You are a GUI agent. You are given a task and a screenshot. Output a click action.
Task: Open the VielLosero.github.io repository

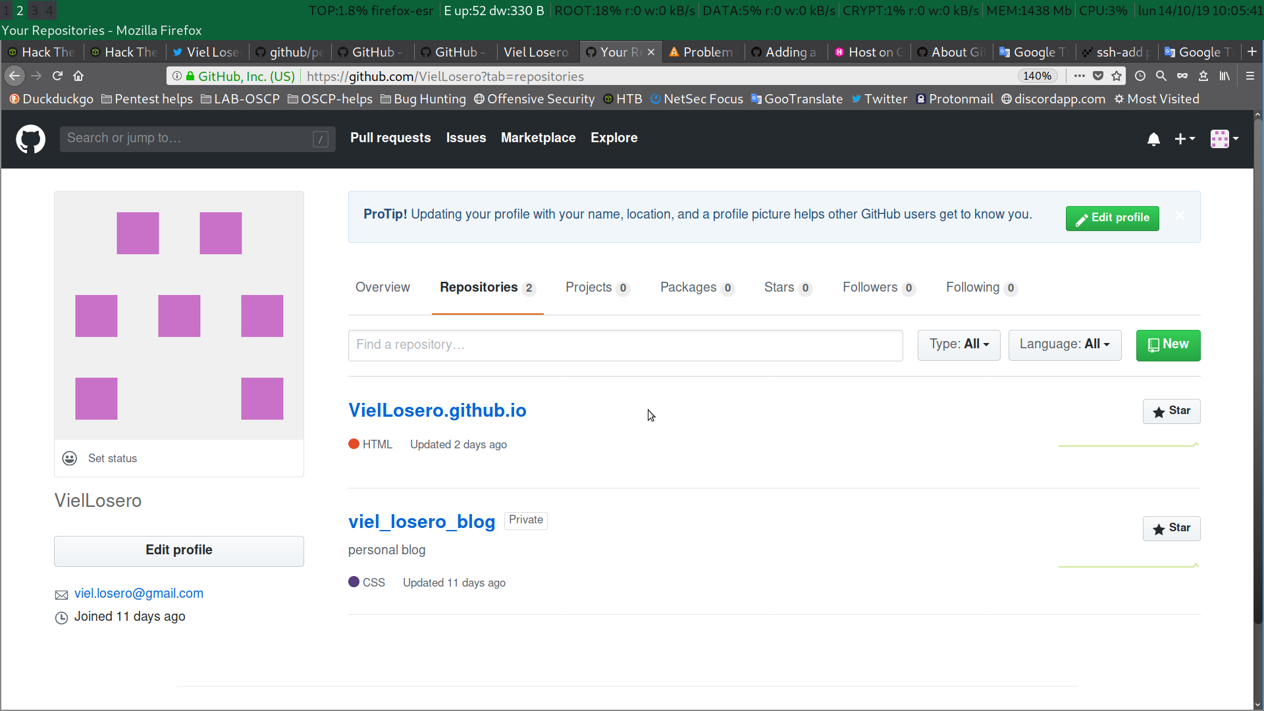click(437, 411)
